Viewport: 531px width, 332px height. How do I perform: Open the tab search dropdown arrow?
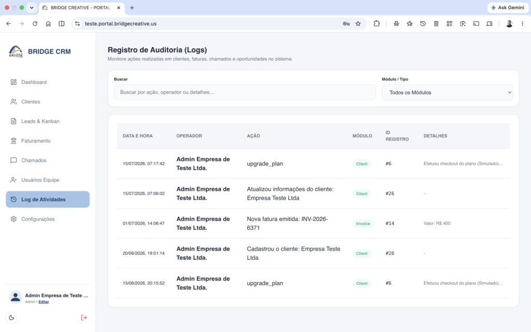(x=32, y=7)
